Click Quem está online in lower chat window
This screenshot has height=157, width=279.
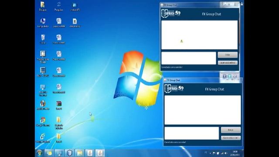[231, 138]
